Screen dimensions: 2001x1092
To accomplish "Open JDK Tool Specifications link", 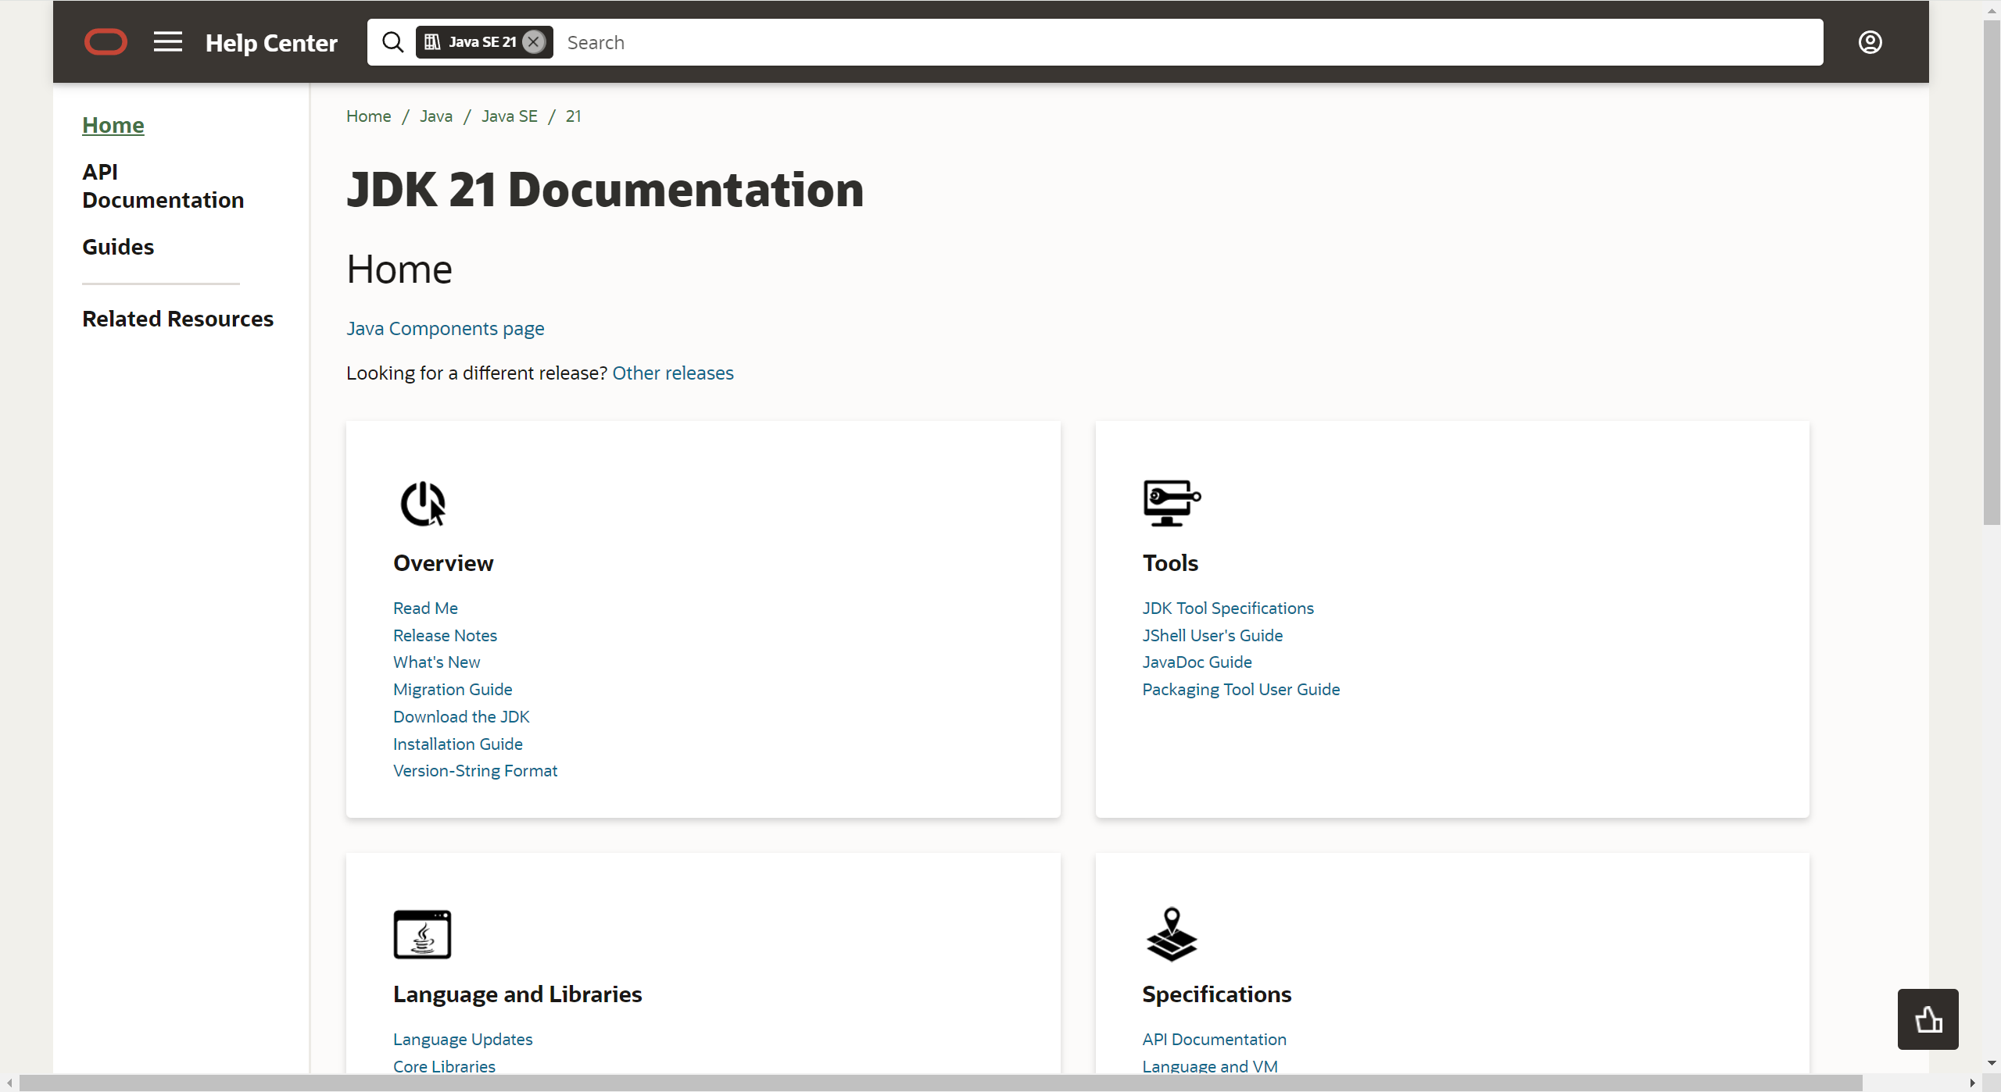I will (x=1227, y=608).
